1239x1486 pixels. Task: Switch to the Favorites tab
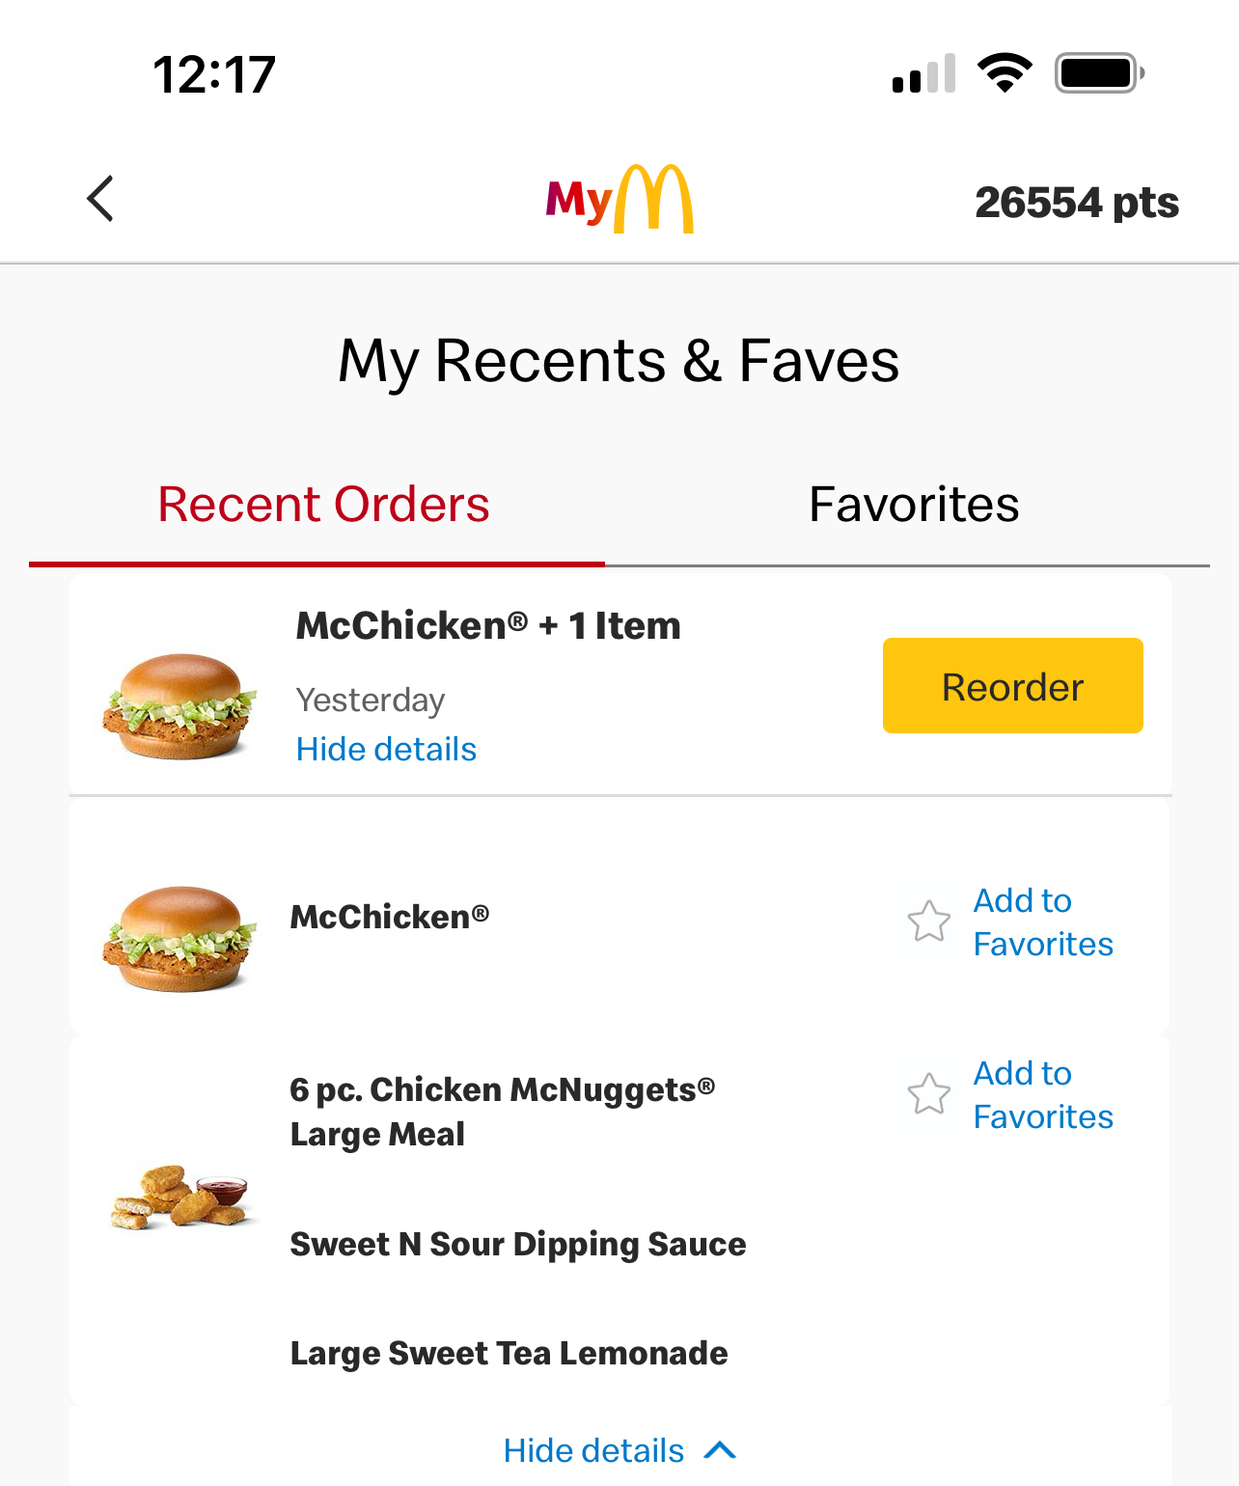pyautogui.click(x=913, y=505)
